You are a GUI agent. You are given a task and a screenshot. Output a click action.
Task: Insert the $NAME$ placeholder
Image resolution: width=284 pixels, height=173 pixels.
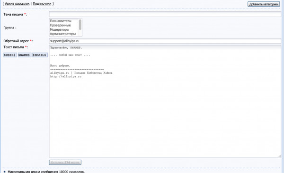(x=25, y=55)
